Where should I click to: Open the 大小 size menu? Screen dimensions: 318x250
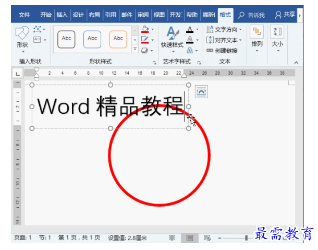[x=277, y=39]
